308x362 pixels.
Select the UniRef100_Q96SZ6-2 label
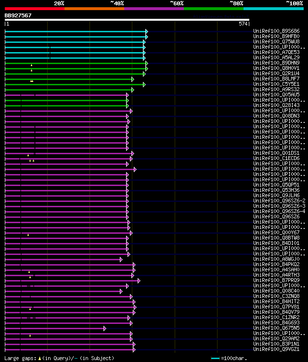point(280,201)
